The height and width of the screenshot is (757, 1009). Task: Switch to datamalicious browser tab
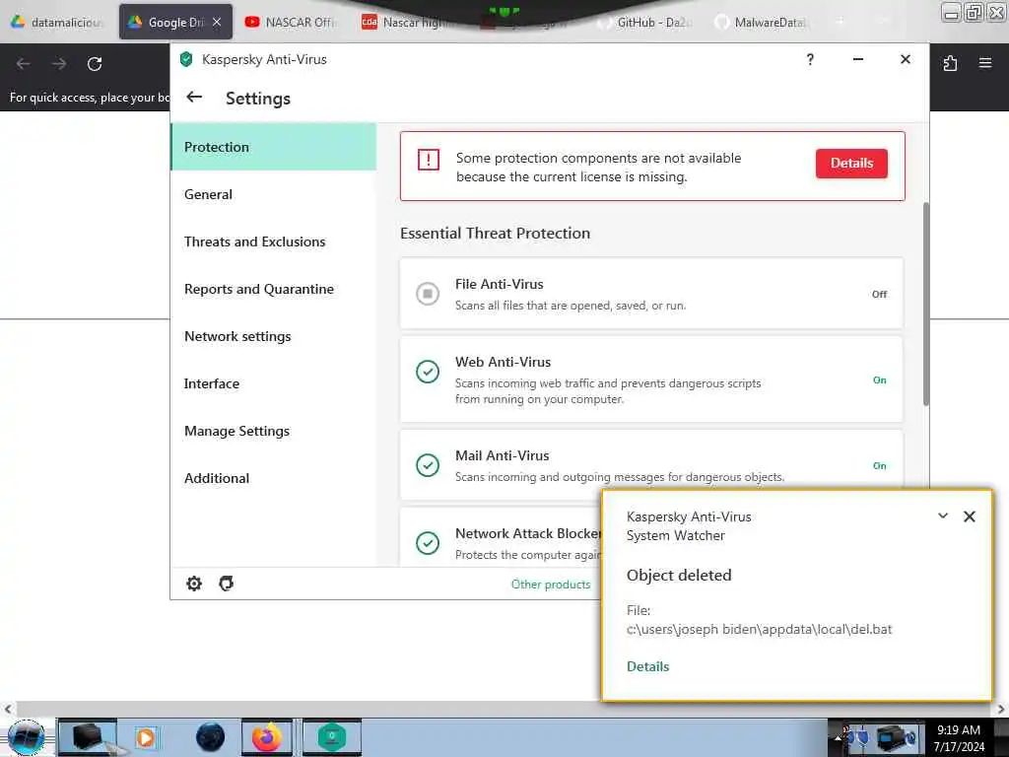[x=58, y=22]
